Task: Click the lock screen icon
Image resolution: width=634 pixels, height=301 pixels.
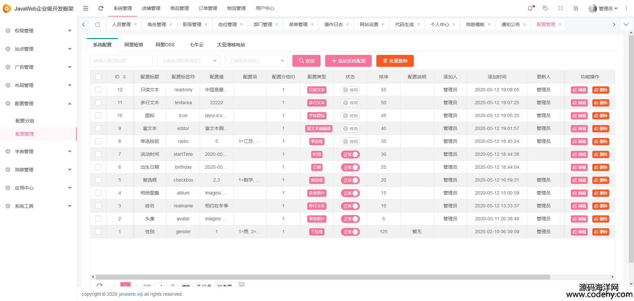Action: pyautogui.click(x=576, y=8)
